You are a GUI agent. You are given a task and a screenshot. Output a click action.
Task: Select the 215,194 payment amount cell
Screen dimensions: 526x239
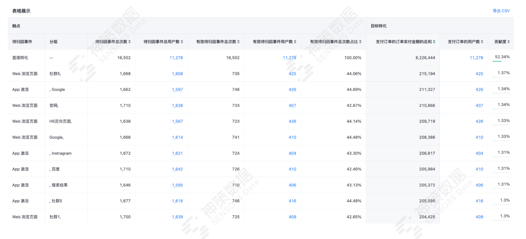[403, 74]
